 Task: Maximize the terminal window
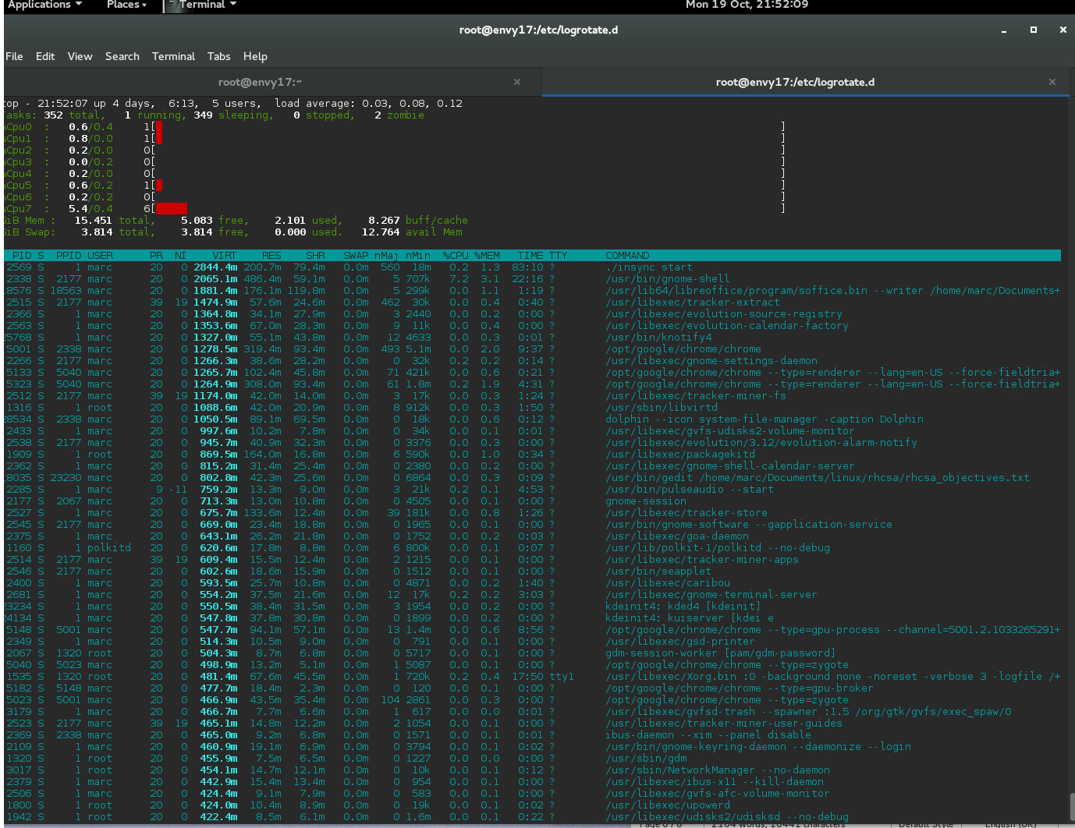(x=1034, y=30)
